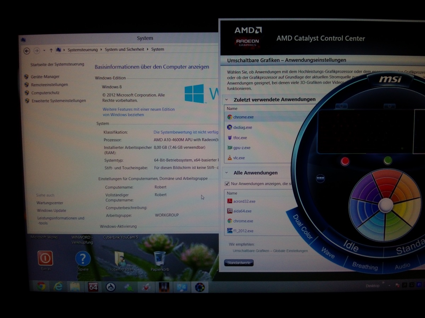Viewport: 425px width, 318px height.
Task: Open 'Umschaltbare Grafiken – Globale Einstellungen' link
Action: 270,251
